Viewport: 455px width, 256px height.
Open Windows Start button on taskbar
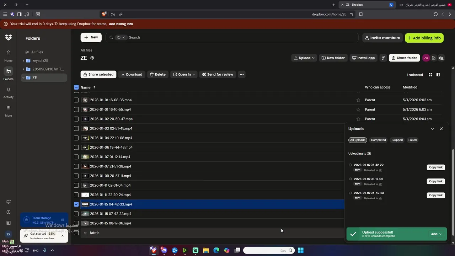pyautogui.click(x=300, y=250)
